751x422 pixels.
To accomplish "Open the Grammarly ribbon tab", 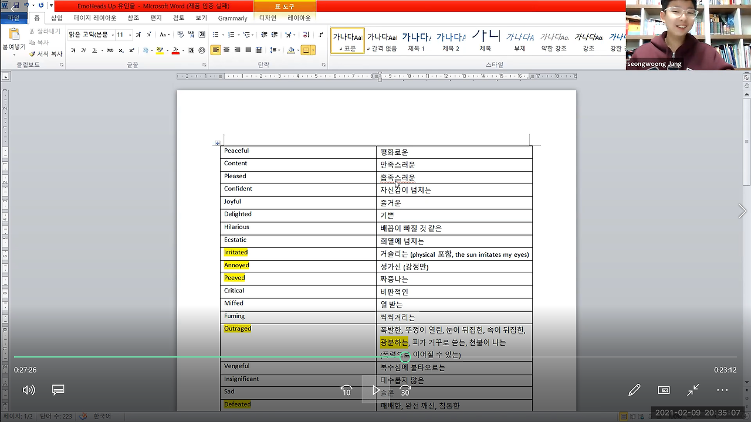I will (233, 18).
